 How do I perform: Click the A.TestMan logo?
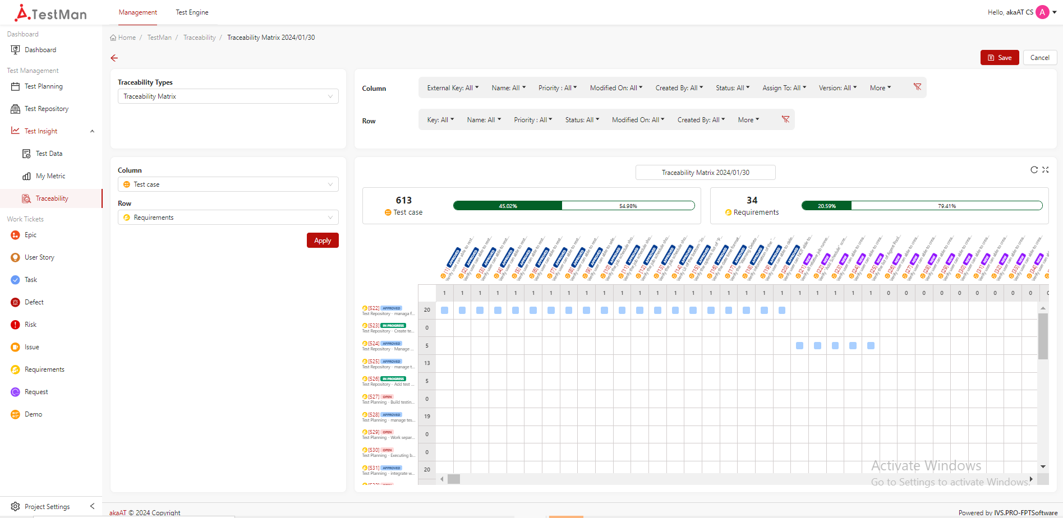[50, 12]
